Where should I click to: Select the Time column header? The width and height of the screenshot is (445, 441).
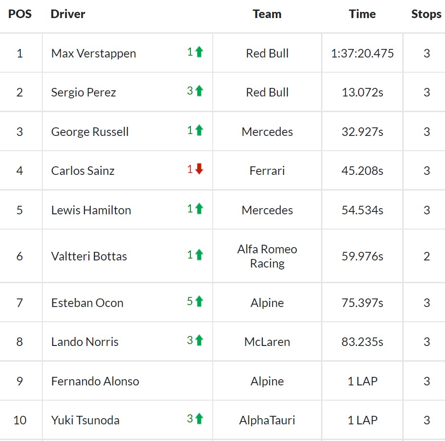pos(362,14)
